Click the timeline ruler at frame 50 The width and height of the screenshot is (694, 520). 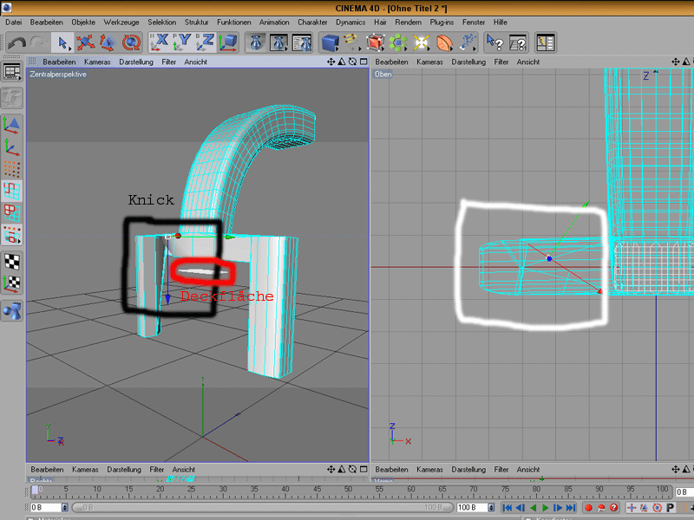(349, 491)
